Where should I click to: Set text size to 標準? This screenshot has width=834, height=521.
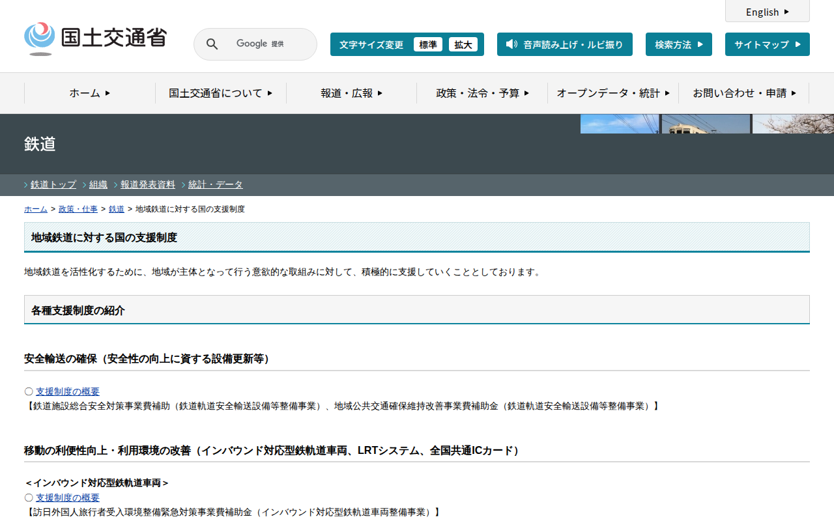(x=427, y=44)
